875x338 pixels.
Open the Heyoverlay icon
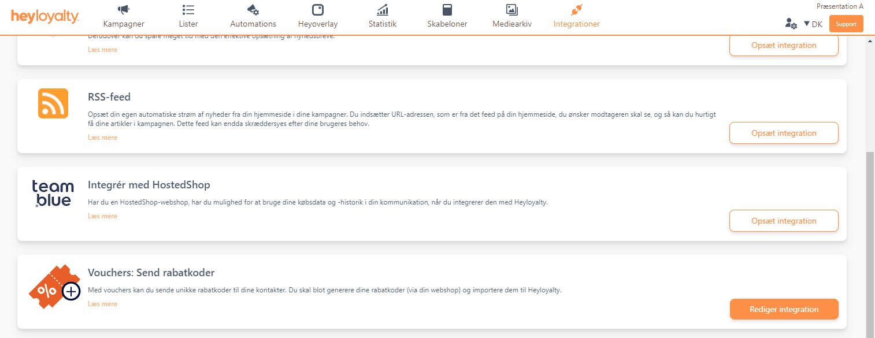click(x=317, y=9)
